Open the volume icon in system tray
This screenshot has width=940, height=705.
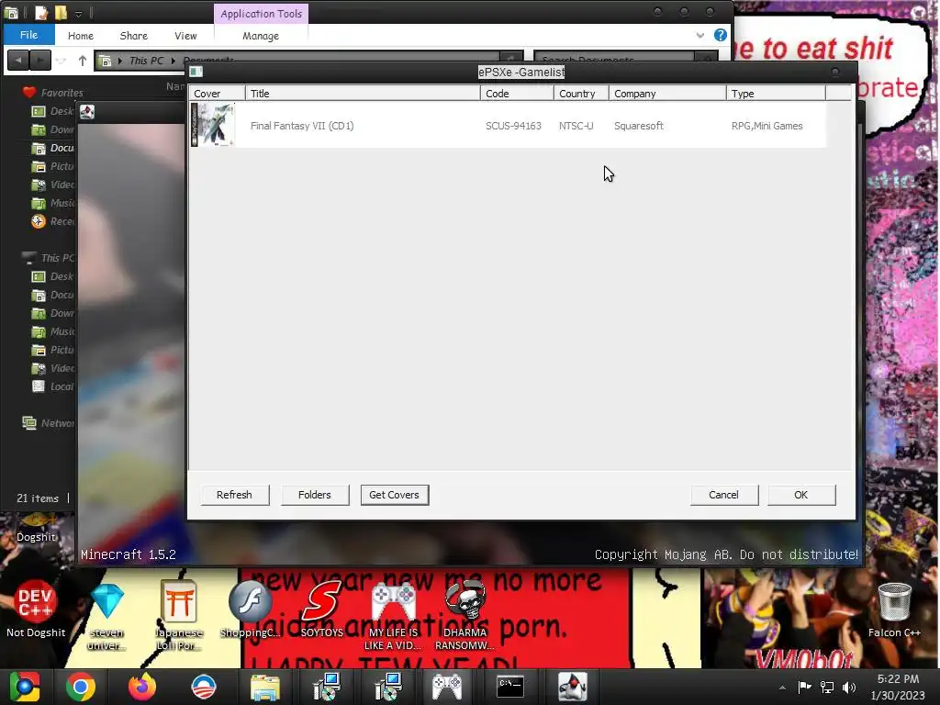(849, 687)
